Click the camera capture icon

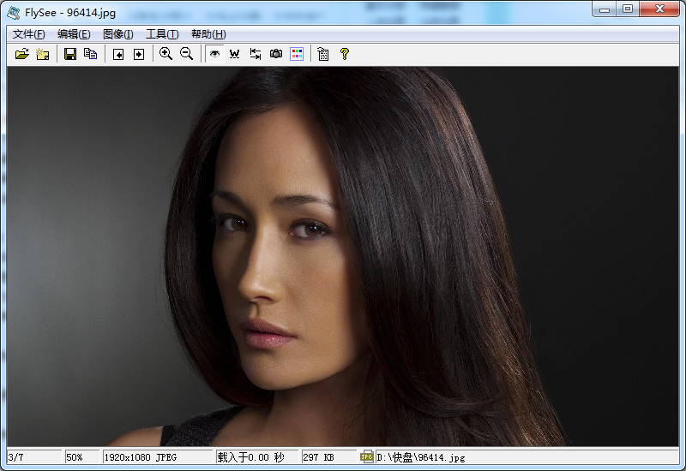(x=276, y=54)
